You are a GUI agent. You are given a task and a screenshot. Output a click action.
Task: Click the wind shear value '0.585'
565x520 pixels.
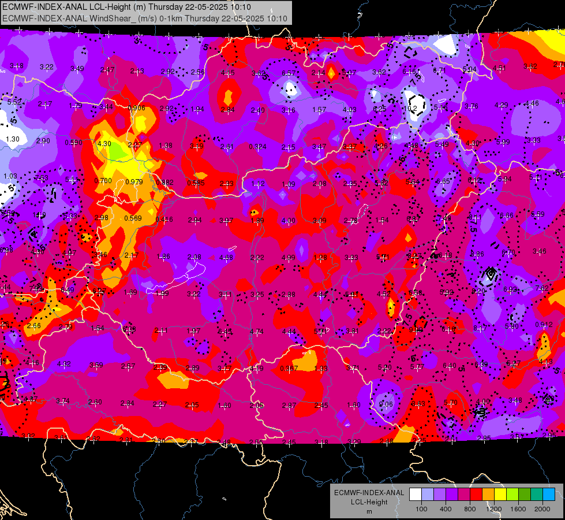point(196,183)
